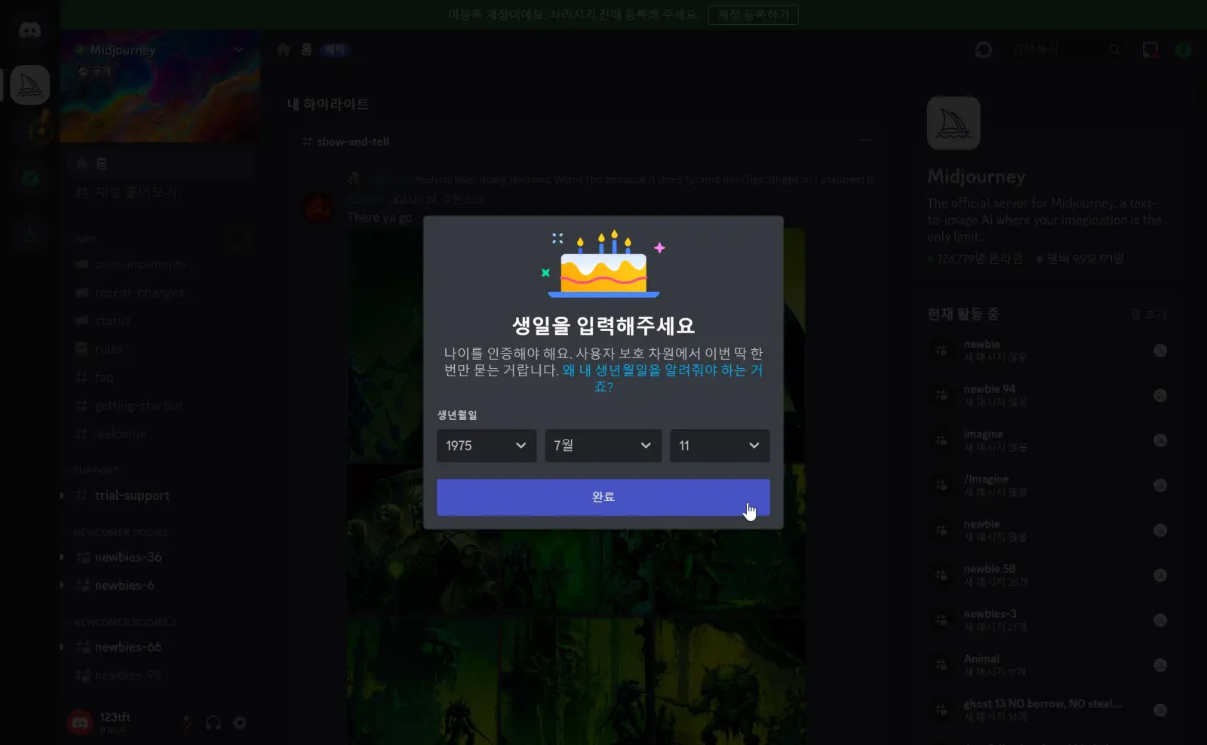Viewport: 1207px width, 745px height.
Task: Select 홈 in the channel sidebar
Action: click(x=160, y=164)
